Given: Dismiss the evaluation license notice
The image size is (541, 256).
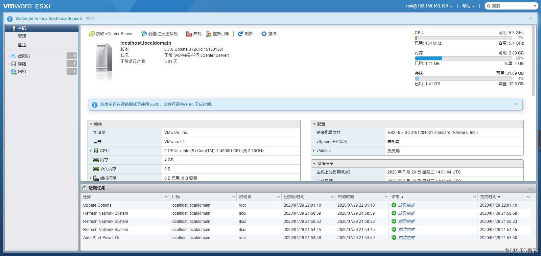Looking at the screenshot, I should coord(516,104).
